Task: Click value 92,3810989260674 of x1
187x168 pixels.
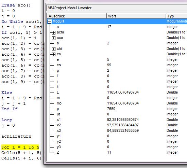Action: coord(123,120)
